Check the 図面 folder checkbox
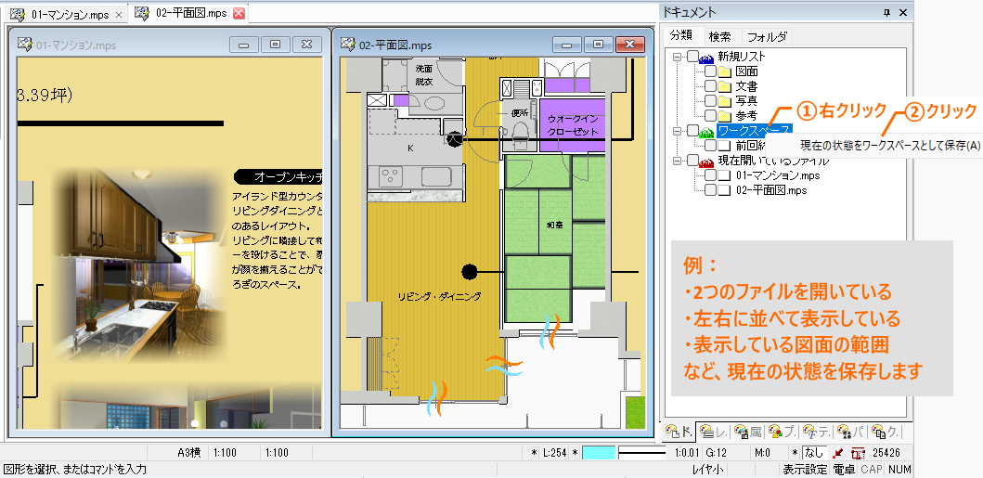Screen dimensions: 983x478 tap(710, 71)
